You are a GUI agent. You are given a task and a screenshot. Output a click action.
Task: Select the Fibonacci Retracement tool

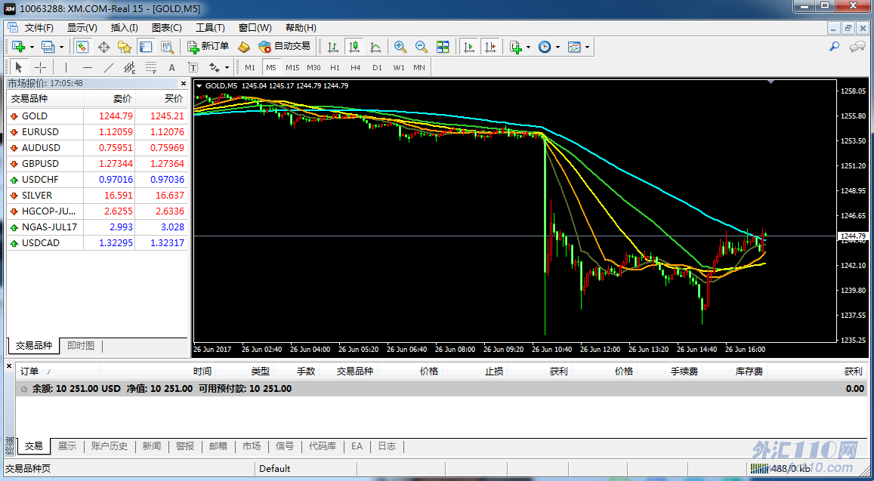(150, 67)
